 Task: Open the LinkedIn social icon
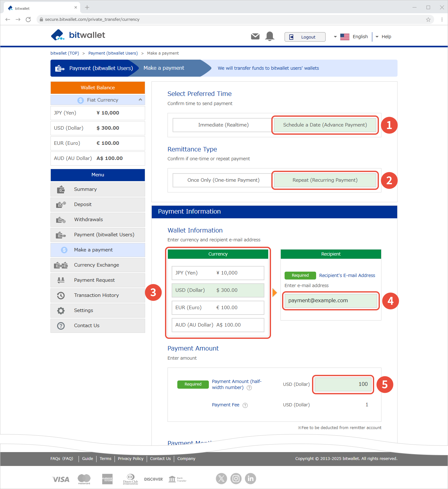(251, 479)
